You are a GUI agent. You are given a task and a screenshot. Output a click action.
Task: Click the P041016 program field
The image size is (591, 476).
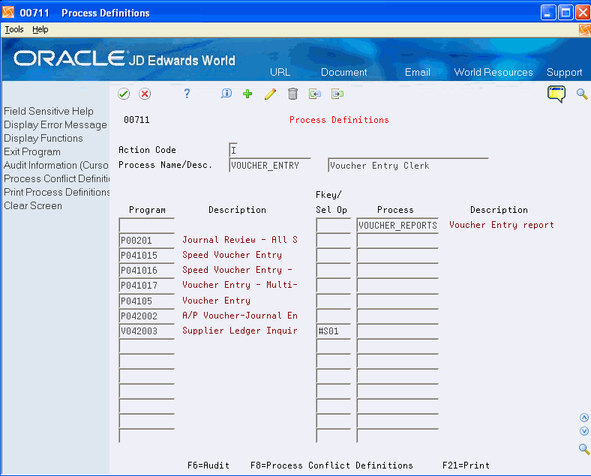146,271
